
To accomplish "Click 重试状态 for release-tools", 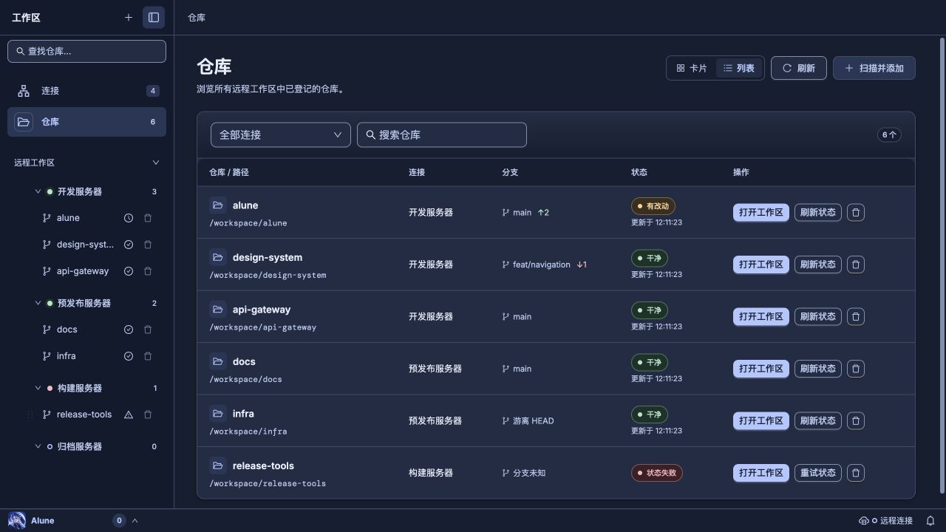I will pyautogui.click(x=818, y=473).
